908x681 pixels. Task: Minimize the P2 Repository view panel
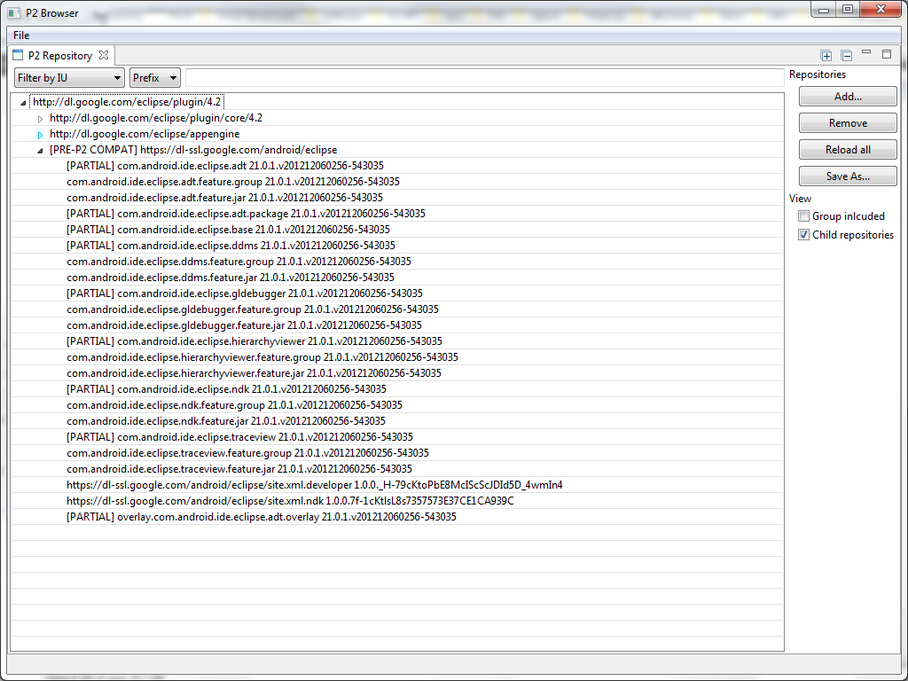866,52
